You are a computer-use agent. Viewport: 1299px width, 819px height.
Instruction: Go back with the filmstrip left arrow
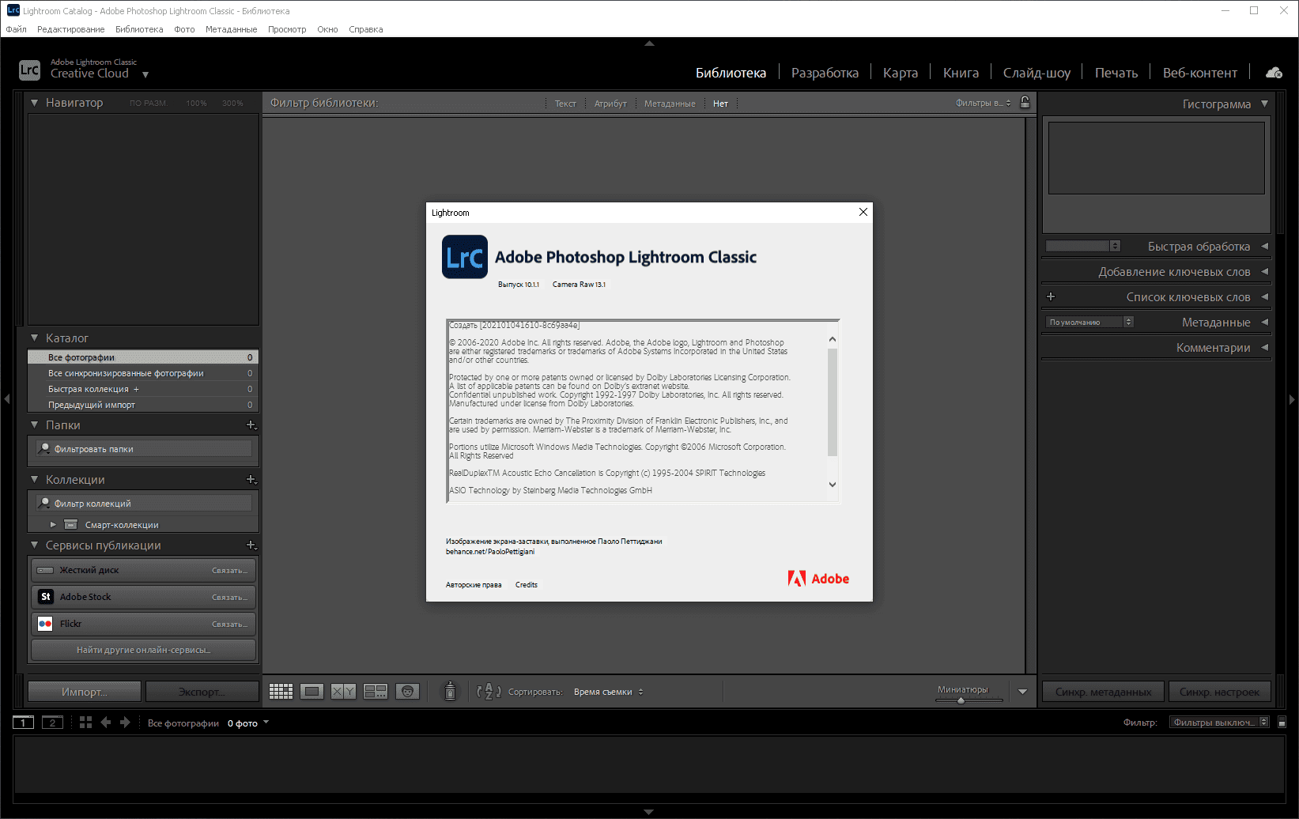tap(105, 723)
